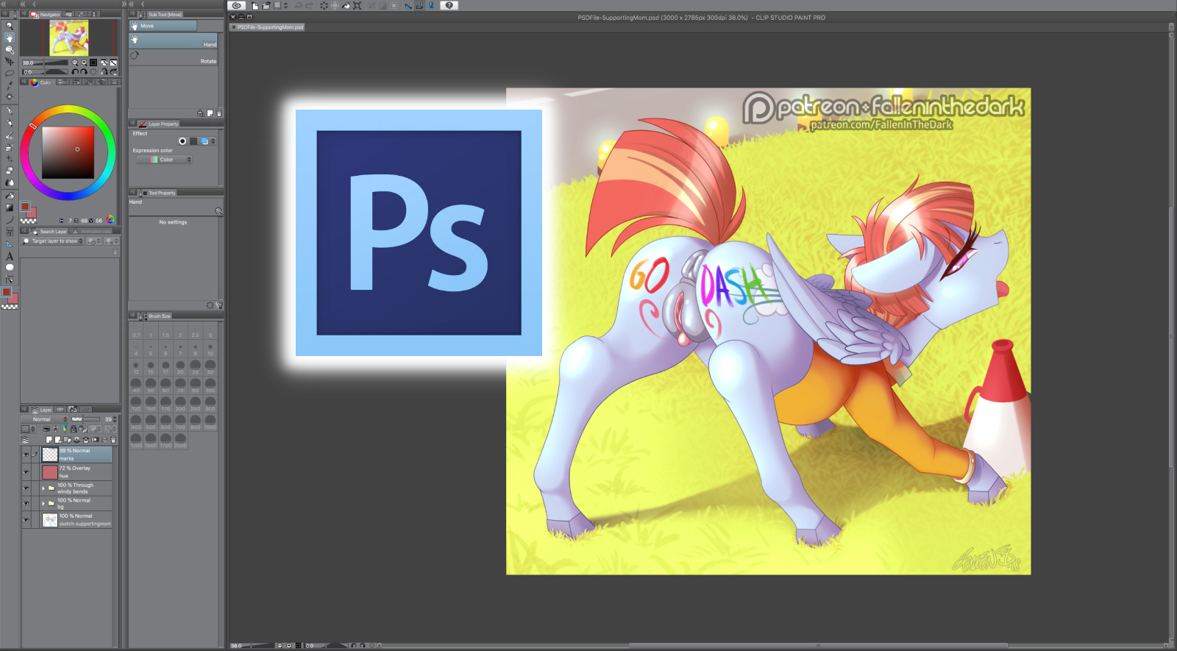1177x651 pixels.
Task: Select the Blend tool
Action: (x=10, y=182)
